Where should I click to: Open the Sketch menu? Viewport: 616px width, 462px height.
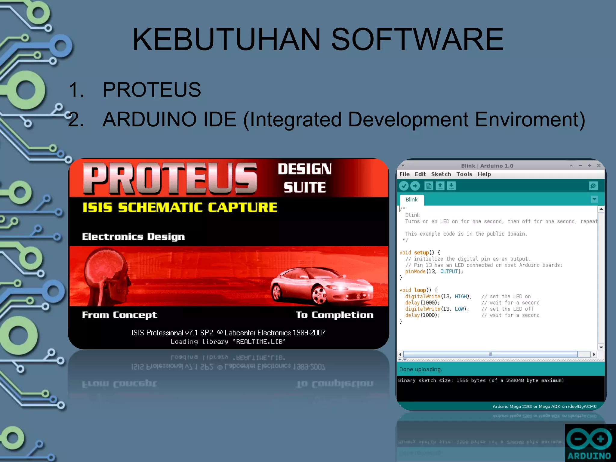tap(441, 174)
